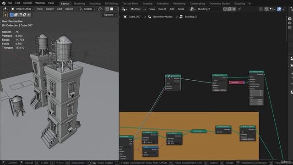Open the Render menu
Viewport: 293px width, 165px height.
(x=27, y=3)
